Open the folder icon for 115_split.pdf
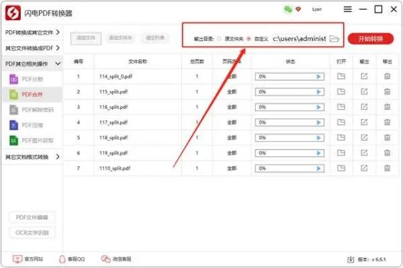The height and width of the screenshot is (268, 403). tap(341, 92)
